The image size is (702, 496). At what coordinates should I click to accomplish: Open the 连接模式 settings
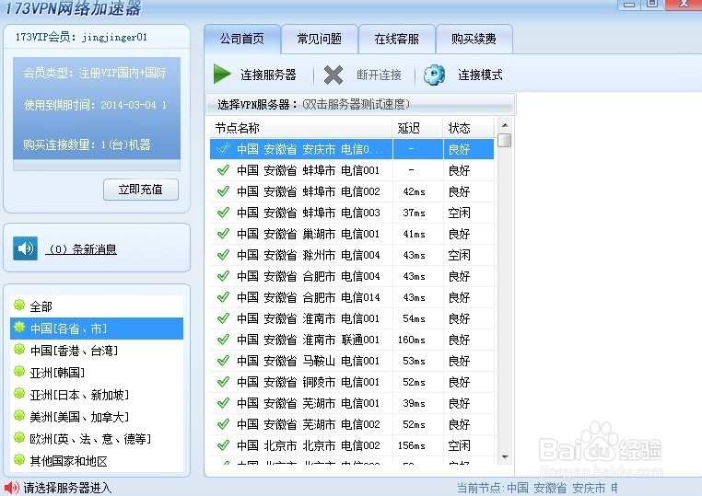click(x=480, y=75)
